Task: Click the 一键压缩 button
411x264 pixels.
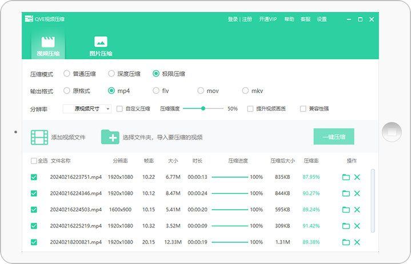Action: pyautogui.click(x=333, y=137)
